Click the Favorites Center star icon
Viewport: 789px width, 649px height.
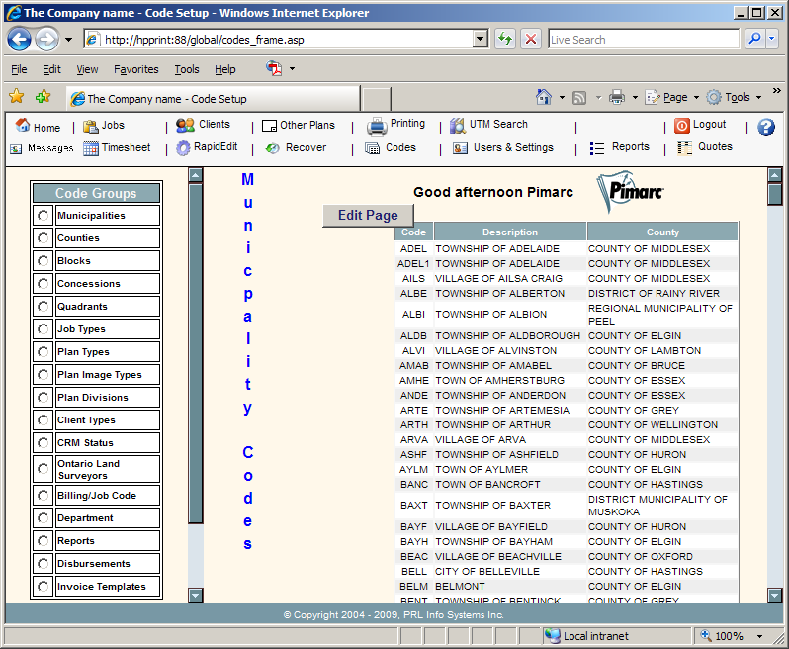click(16, 96)
